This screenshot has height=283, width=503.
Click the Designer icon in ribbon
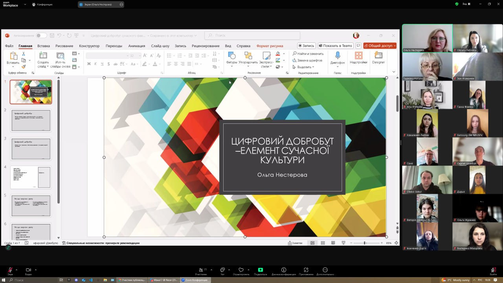(378, 57)
